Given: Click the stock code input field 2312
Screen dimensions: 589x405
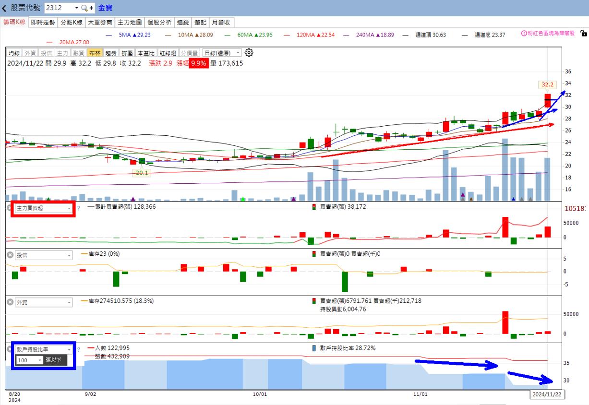Looking at the screenshot, I should coord(59,8).
